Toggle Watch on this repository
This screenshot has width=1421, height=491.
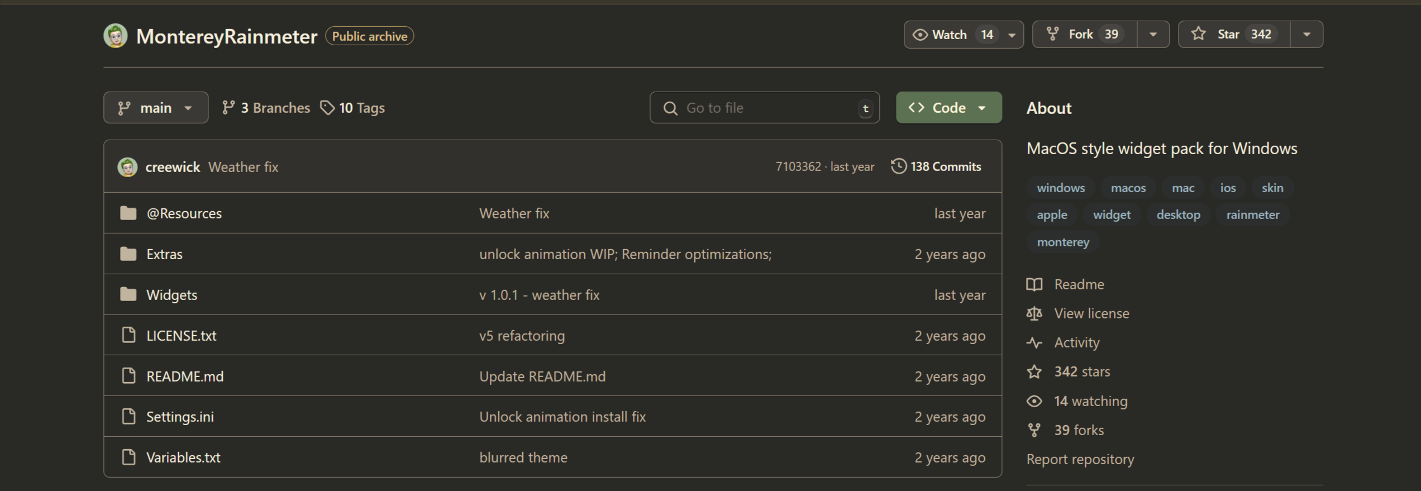(x=948, y=35)
